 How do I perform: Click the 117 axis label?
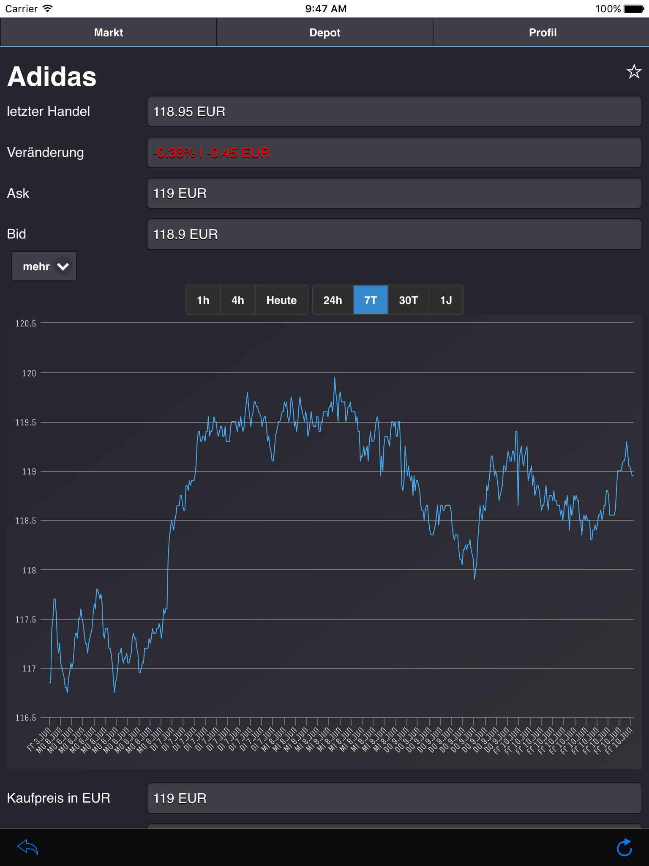29,669
